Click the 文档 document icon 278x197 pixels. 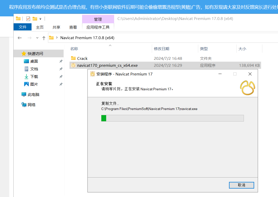(26, 69)
